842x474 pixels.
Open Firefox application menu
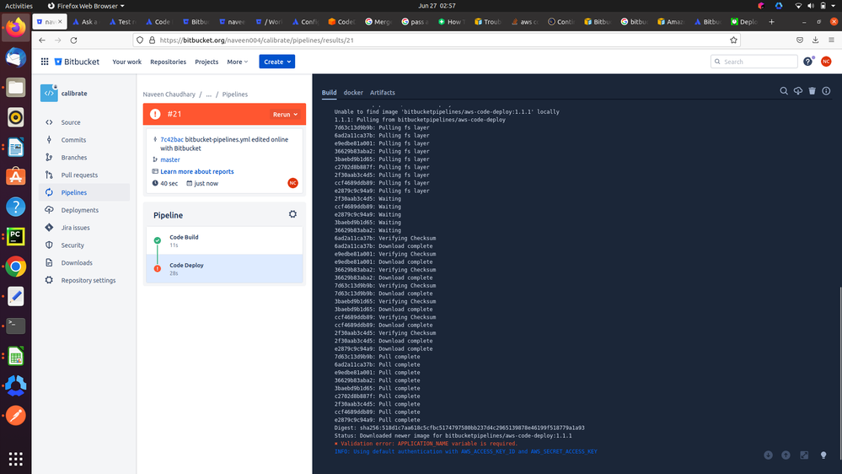pyautogui.click(x=831, y=40)
